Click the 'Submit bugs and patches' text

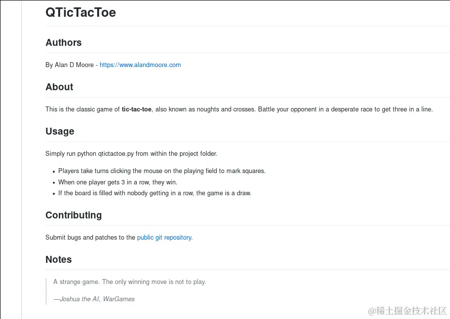pyautogui.click(x=90, y=237)
